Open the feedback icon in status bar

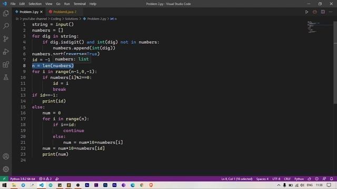click(324, 178)
